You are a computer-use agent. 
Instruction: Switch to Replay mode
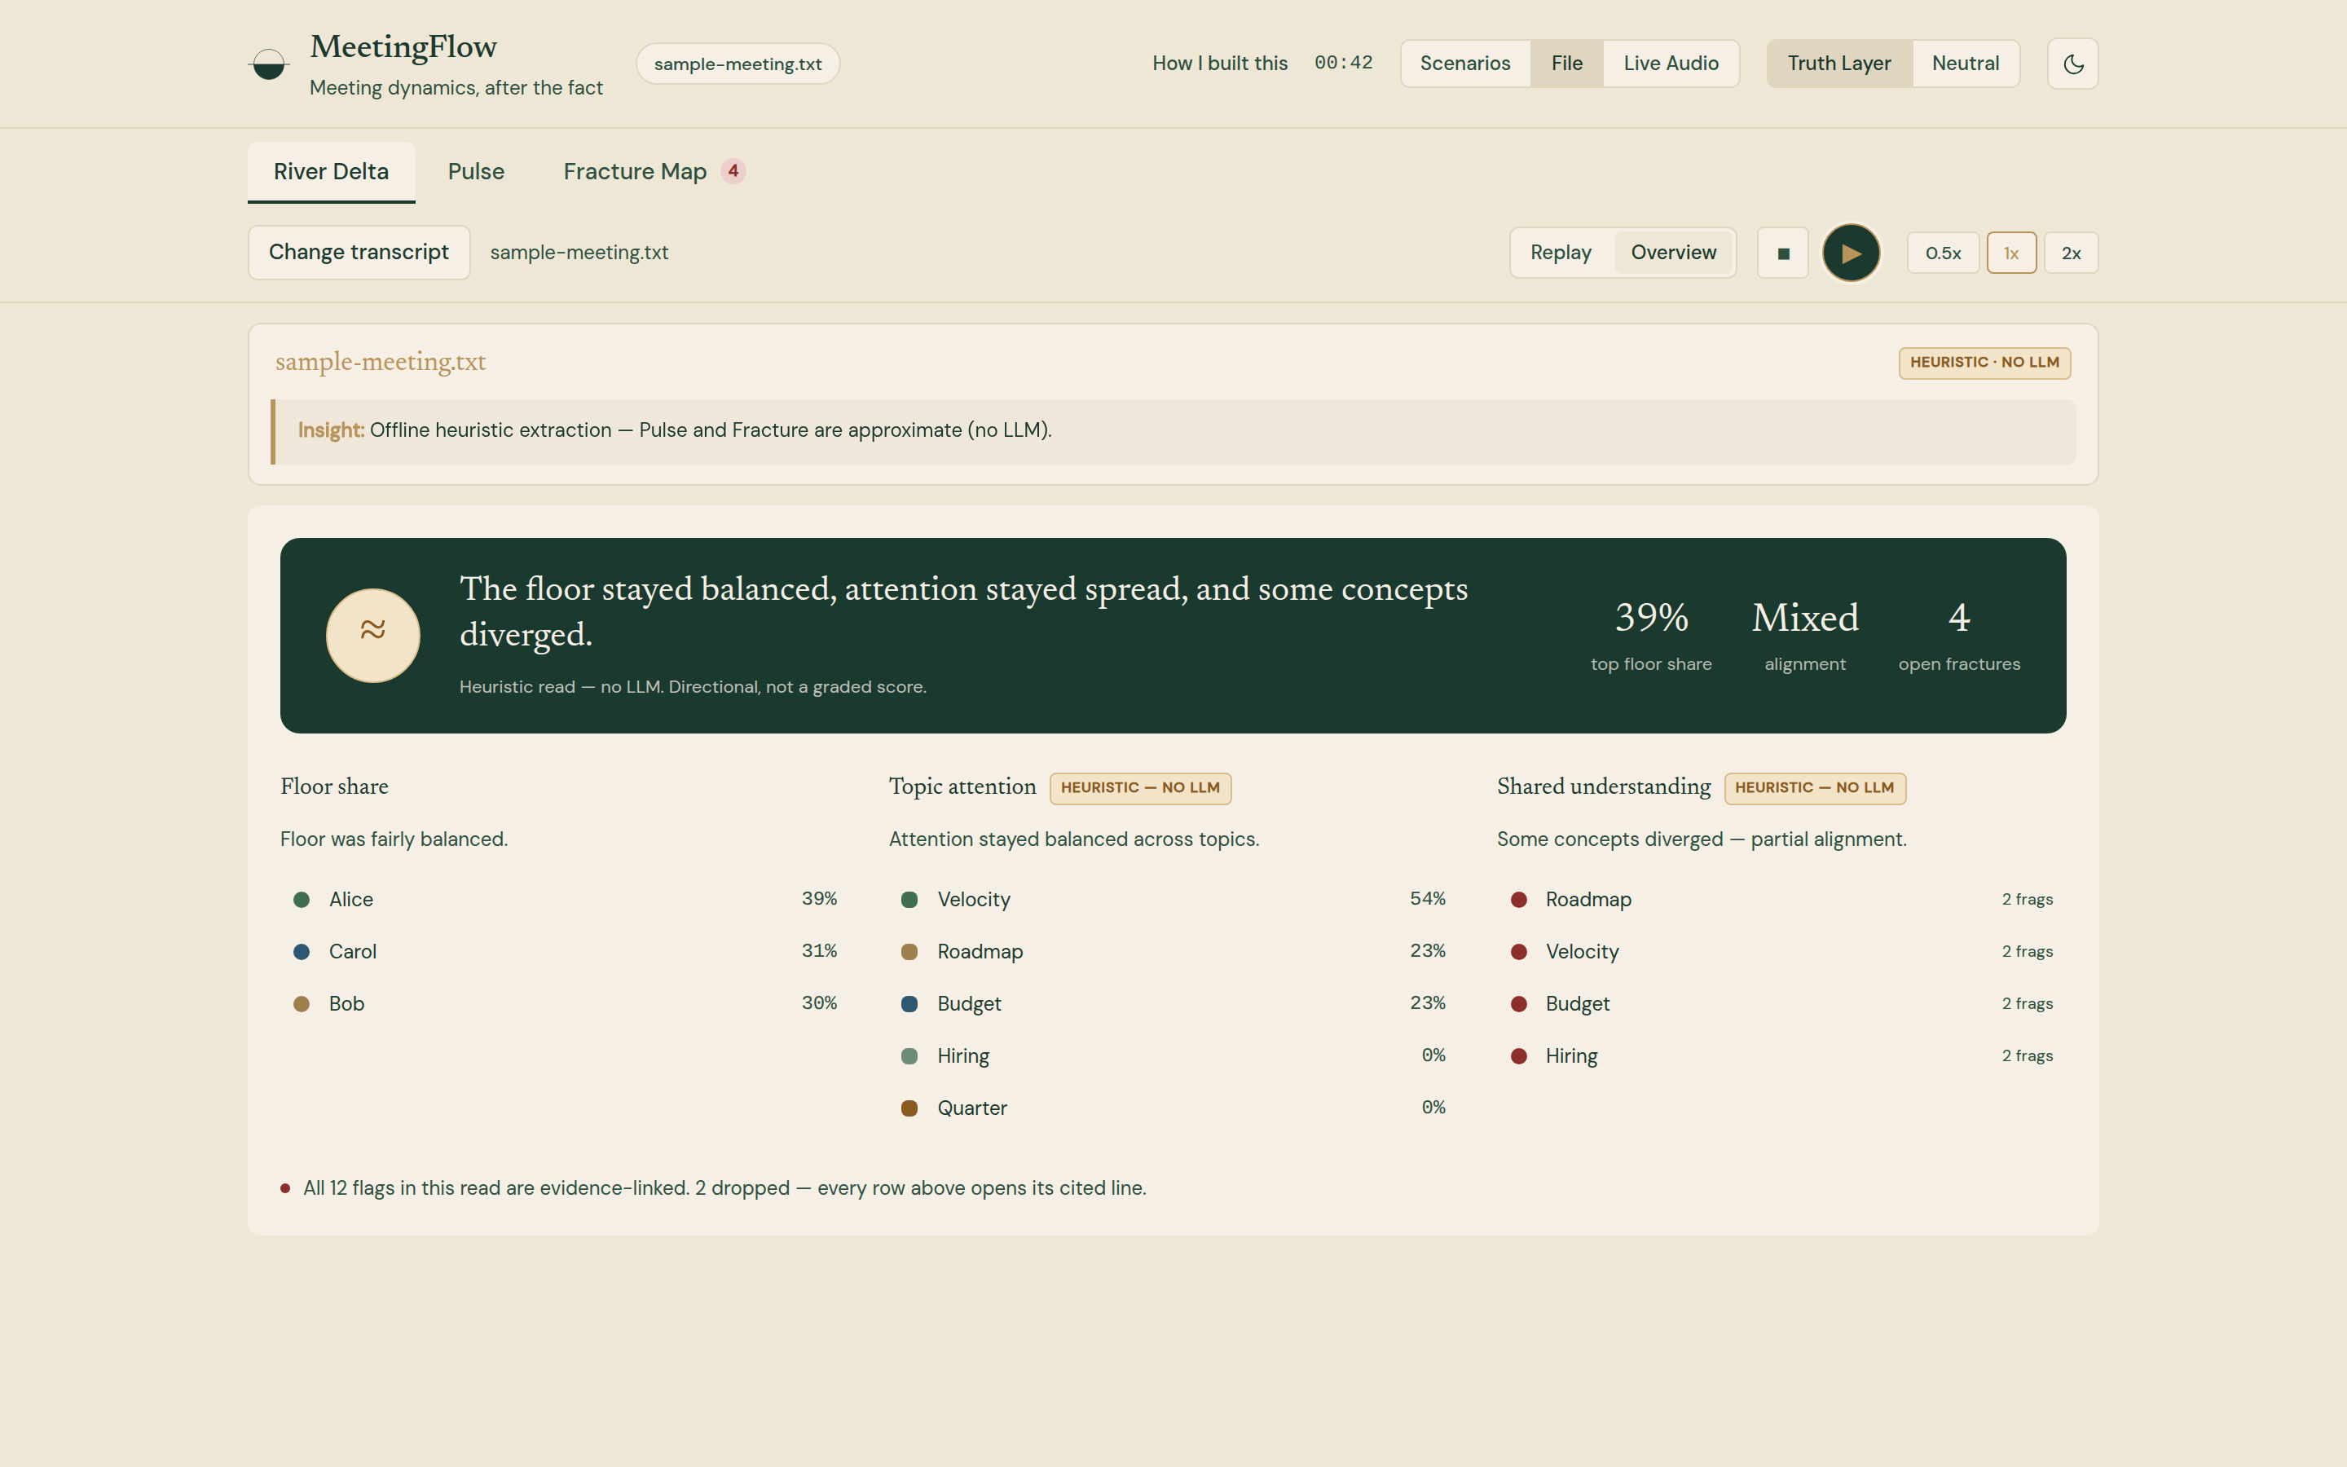pos(1561,253)
